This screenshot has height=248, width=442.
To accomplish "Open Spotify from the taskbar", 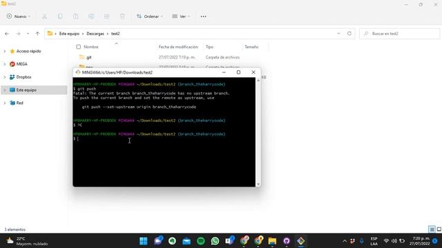I will pos(201,241).
